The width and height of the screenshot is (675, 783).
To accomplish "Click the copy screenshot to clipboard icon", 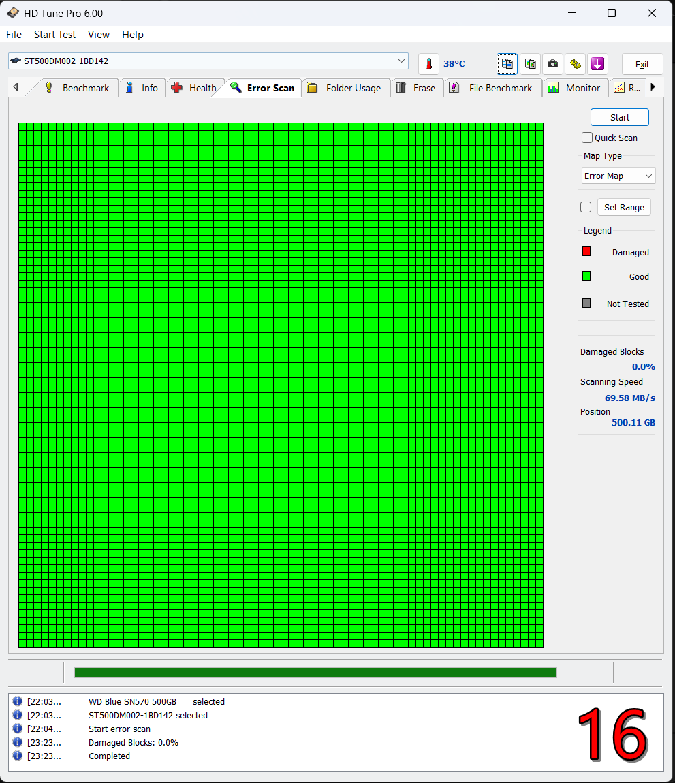I will [530, 64].
